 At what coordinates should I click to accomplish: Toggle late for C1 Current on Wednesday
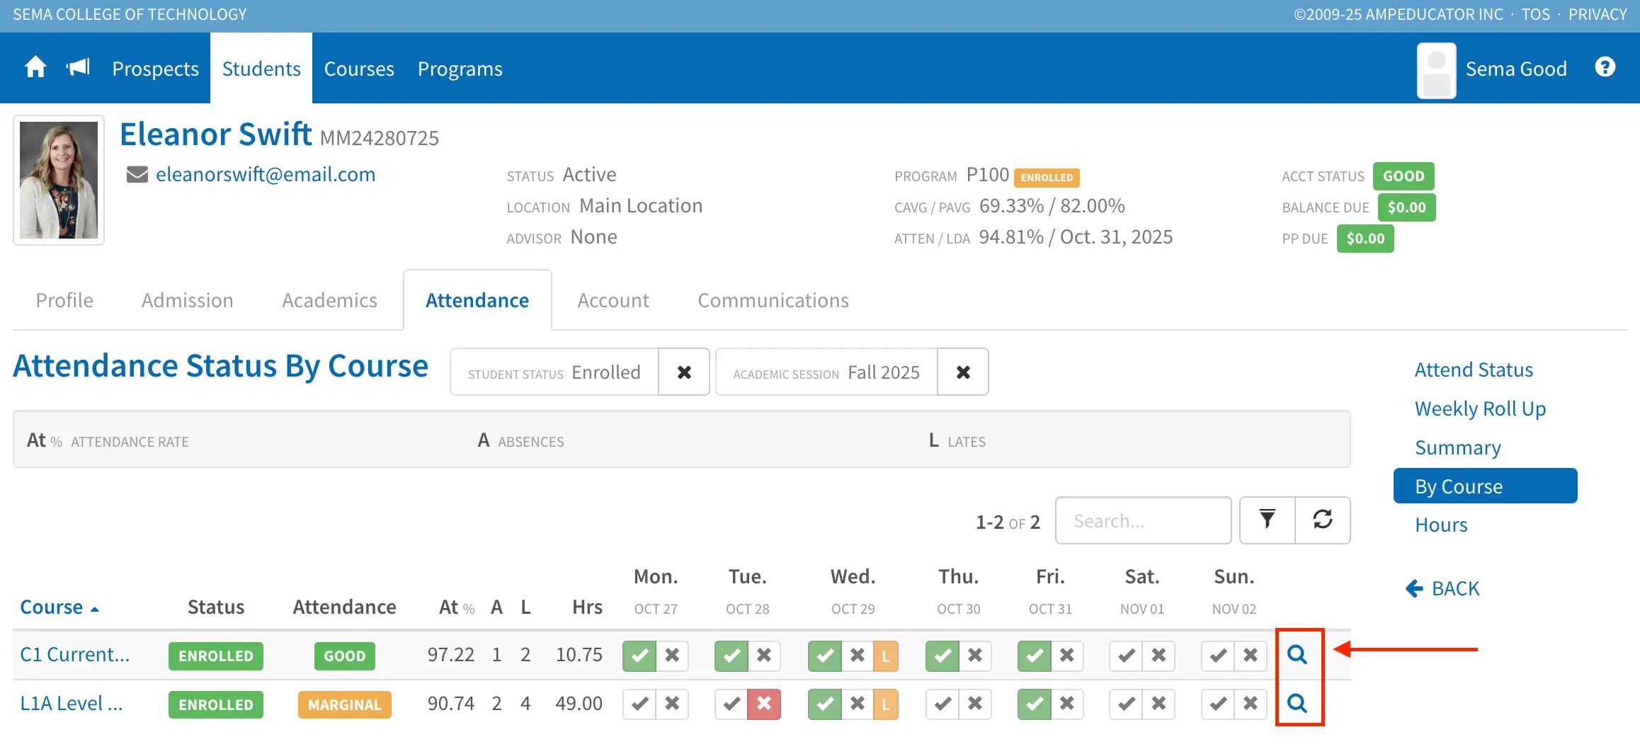(885, 656)
